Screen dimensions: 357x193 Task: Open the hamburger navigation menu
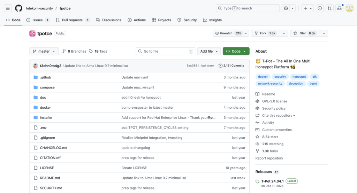click(x=8, y=8)
